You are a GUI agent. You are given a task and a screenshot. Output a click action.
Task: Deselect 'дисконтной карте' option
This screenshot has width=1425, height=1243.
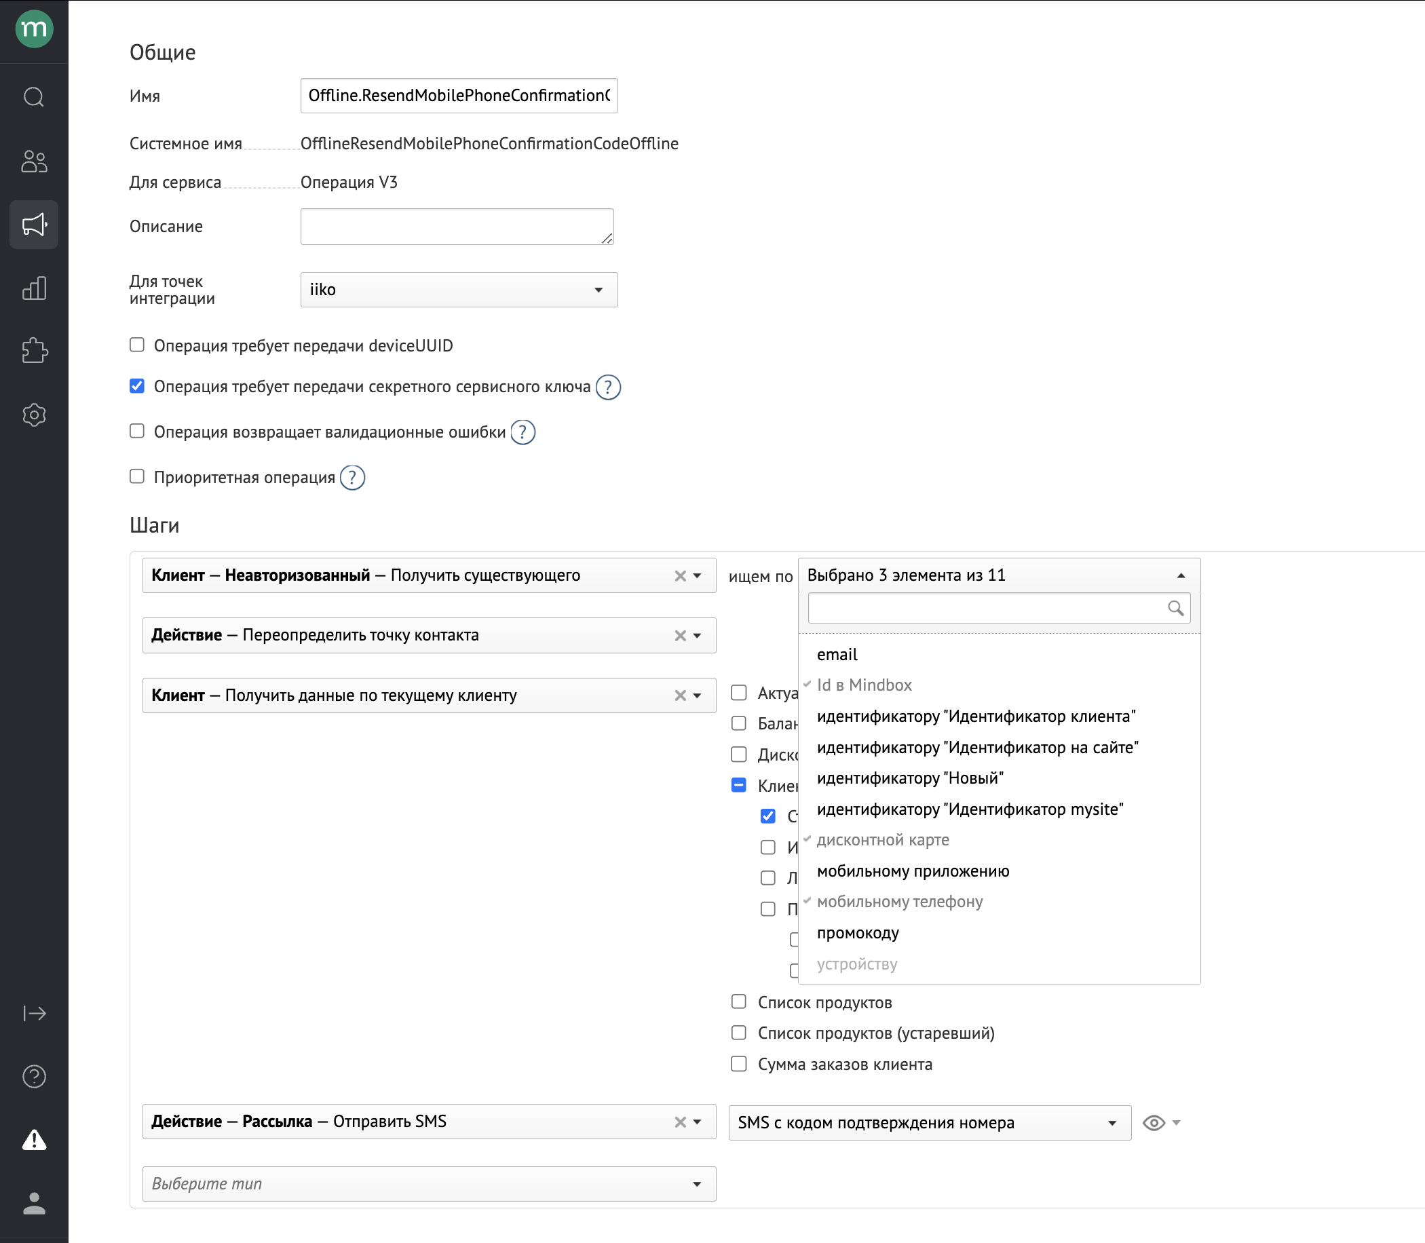tap(999, 840)
